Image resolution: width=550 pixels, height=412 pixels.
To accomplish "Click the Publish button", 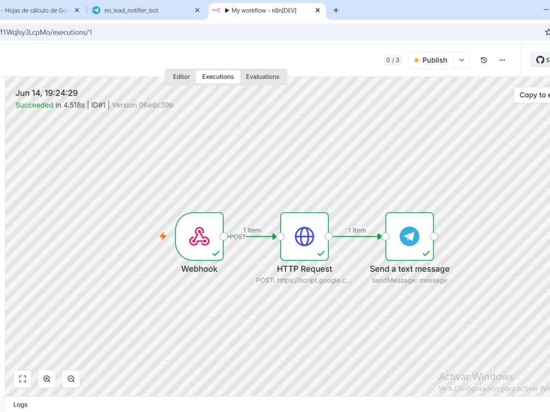I will (431, 60).
